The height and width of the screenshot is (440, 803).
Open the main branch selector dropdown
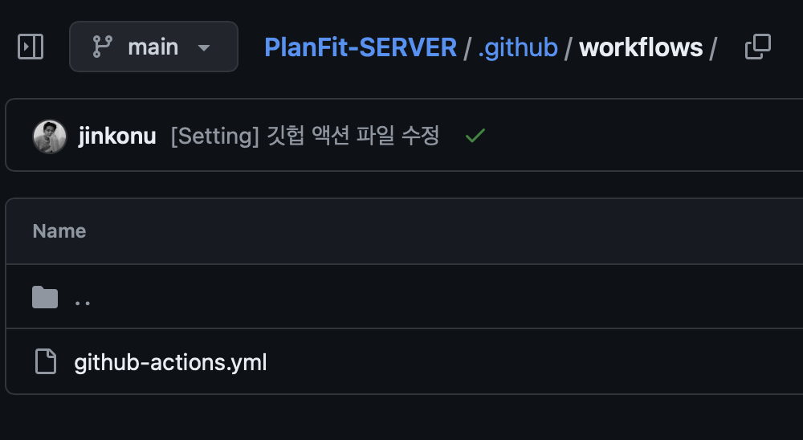click(153, 47)
